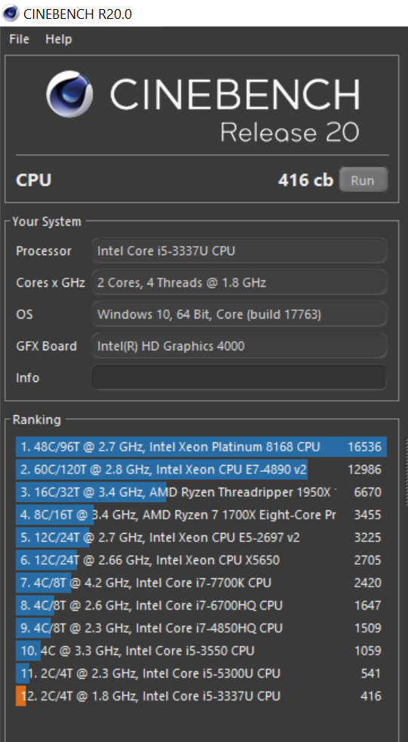The image size is (408, 742).
Task: Open the File menu
Action: [20, 39]
